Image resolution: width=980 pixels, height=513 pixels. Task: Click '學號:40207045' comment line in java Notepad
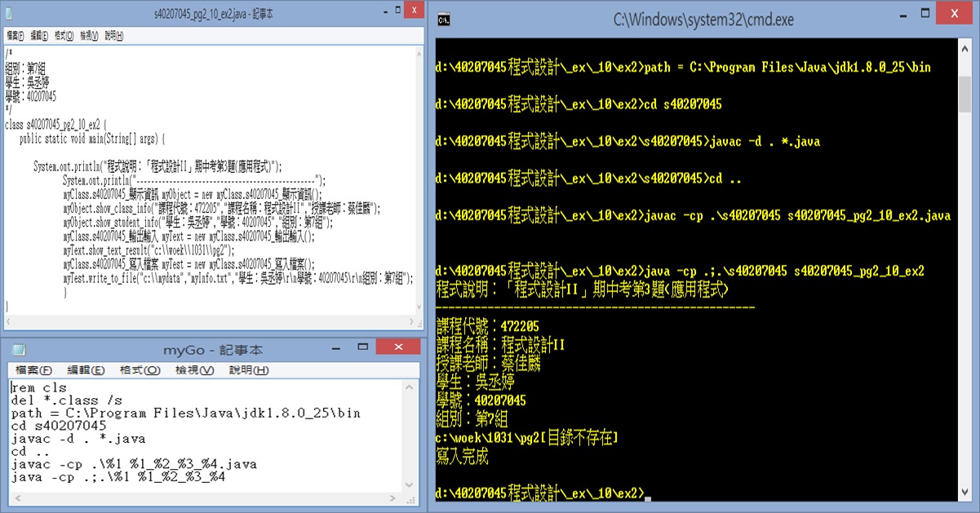point(31,95)
